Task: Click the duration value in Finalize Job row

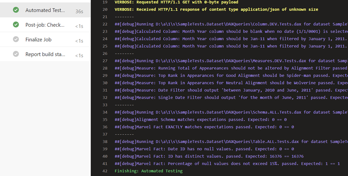Action: click(x=79, y=41)
